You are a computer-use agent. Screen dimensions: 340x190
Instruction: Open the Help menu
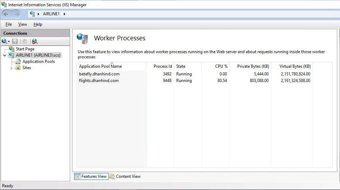click(x=38, y=24)
